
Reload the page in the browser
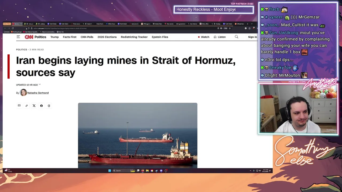pyautogui.click(x=13, y=28)
